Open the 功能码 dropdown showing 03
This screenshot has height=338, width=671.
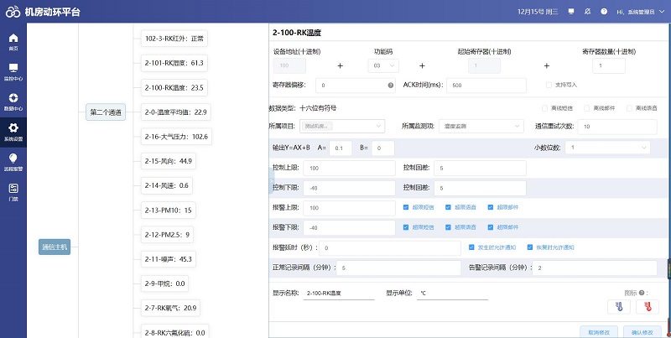pyautogui.click(x=383, y=65)
